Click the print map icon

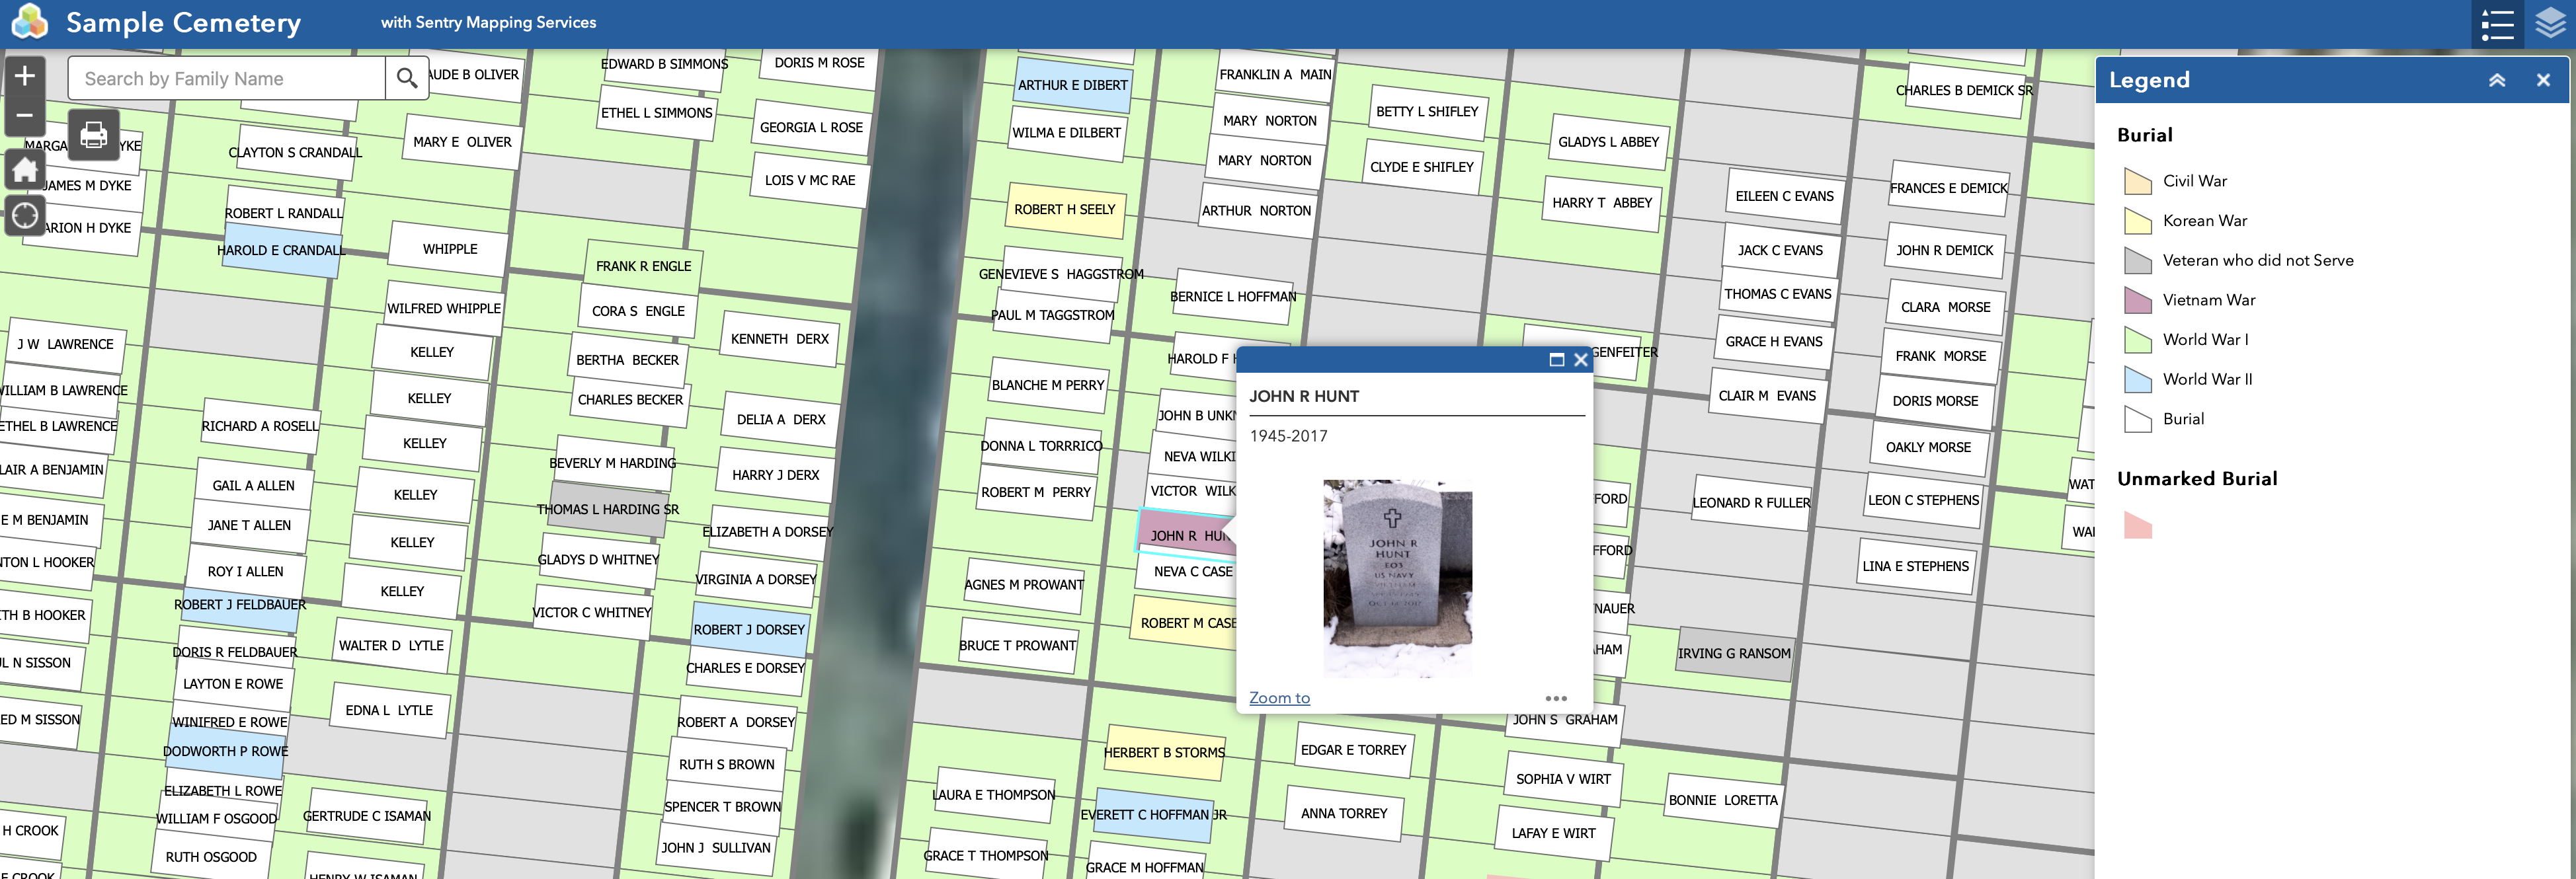[94, 134]
